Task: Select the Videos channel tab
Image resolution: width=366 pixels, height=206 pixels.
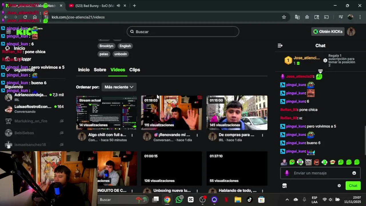Action: [118, 70]
